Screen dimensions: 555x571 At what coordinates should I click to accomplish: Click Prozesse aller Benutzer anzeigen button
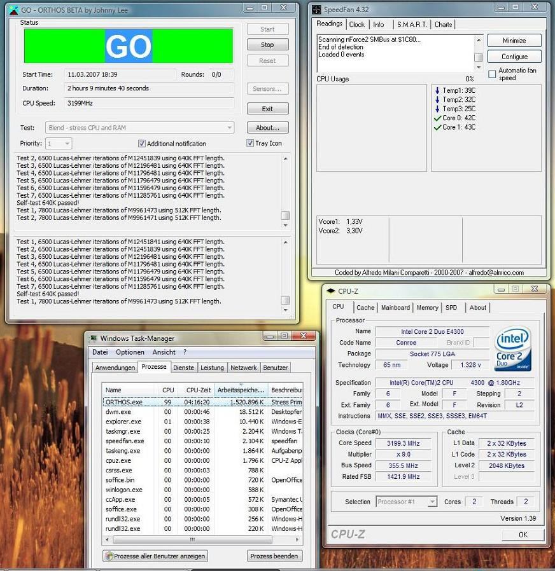[x=155, y=556]
